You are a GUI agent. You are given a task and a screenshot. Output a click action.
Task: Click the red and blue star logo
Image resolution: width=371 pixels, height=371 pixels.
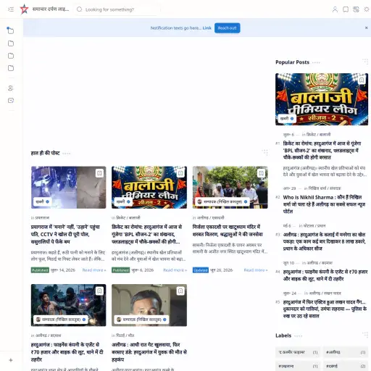coord(24,9)
